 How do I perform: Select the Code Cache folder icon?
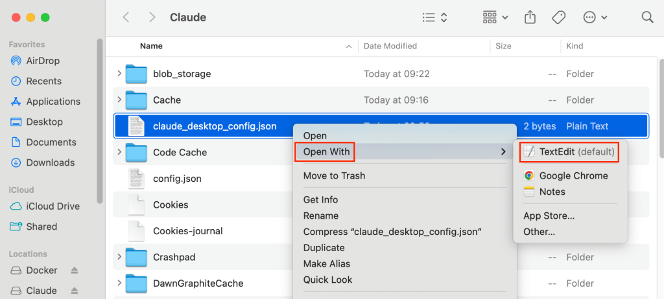click(x=136, y=152)
